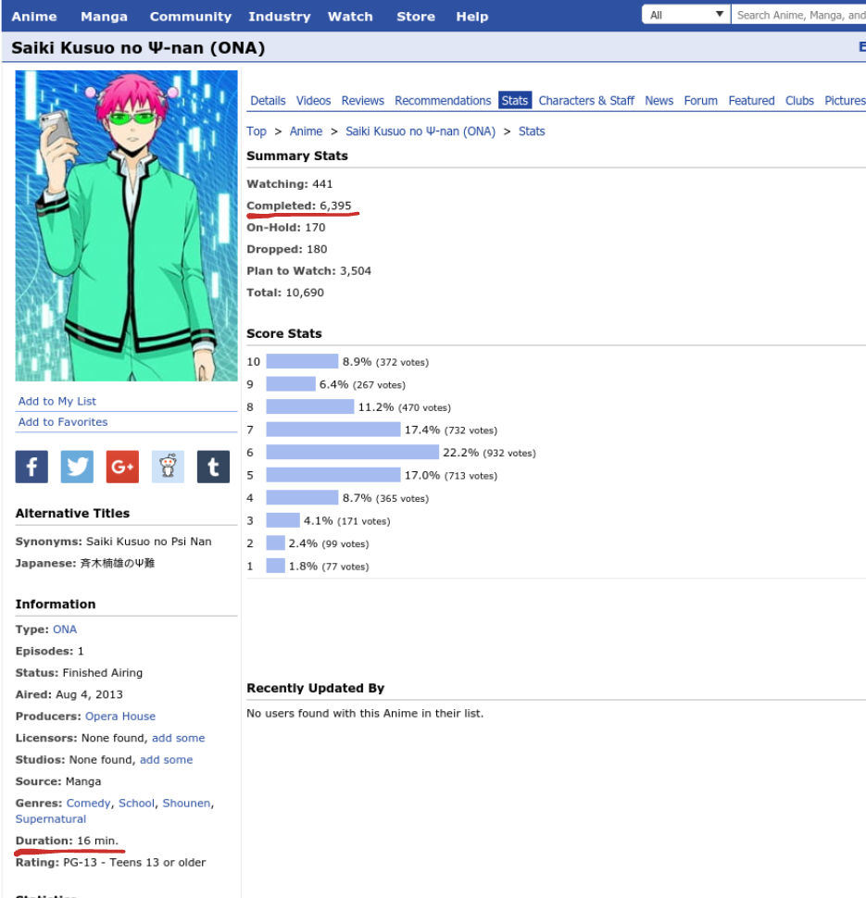Click the Top breadcrumb link

coord(257,131)
